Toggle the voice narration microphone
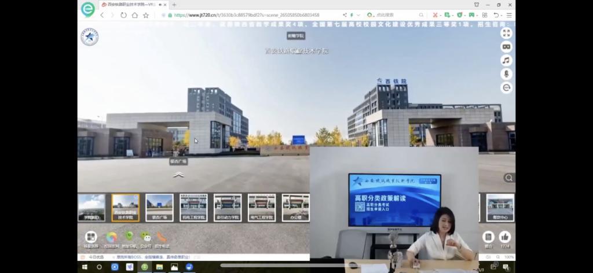Viewport: 593px width, 273px height. pos(506,74)
